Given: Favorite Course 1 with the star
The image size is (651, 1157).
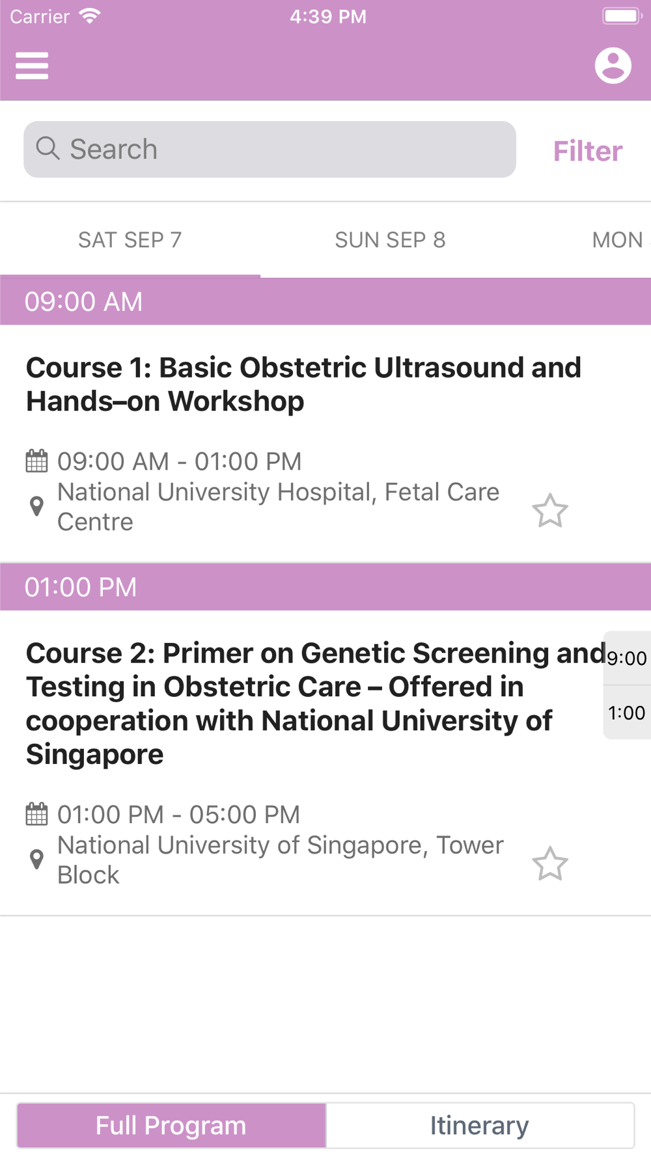Looking at the screenshot, I should tap(550, 511).
